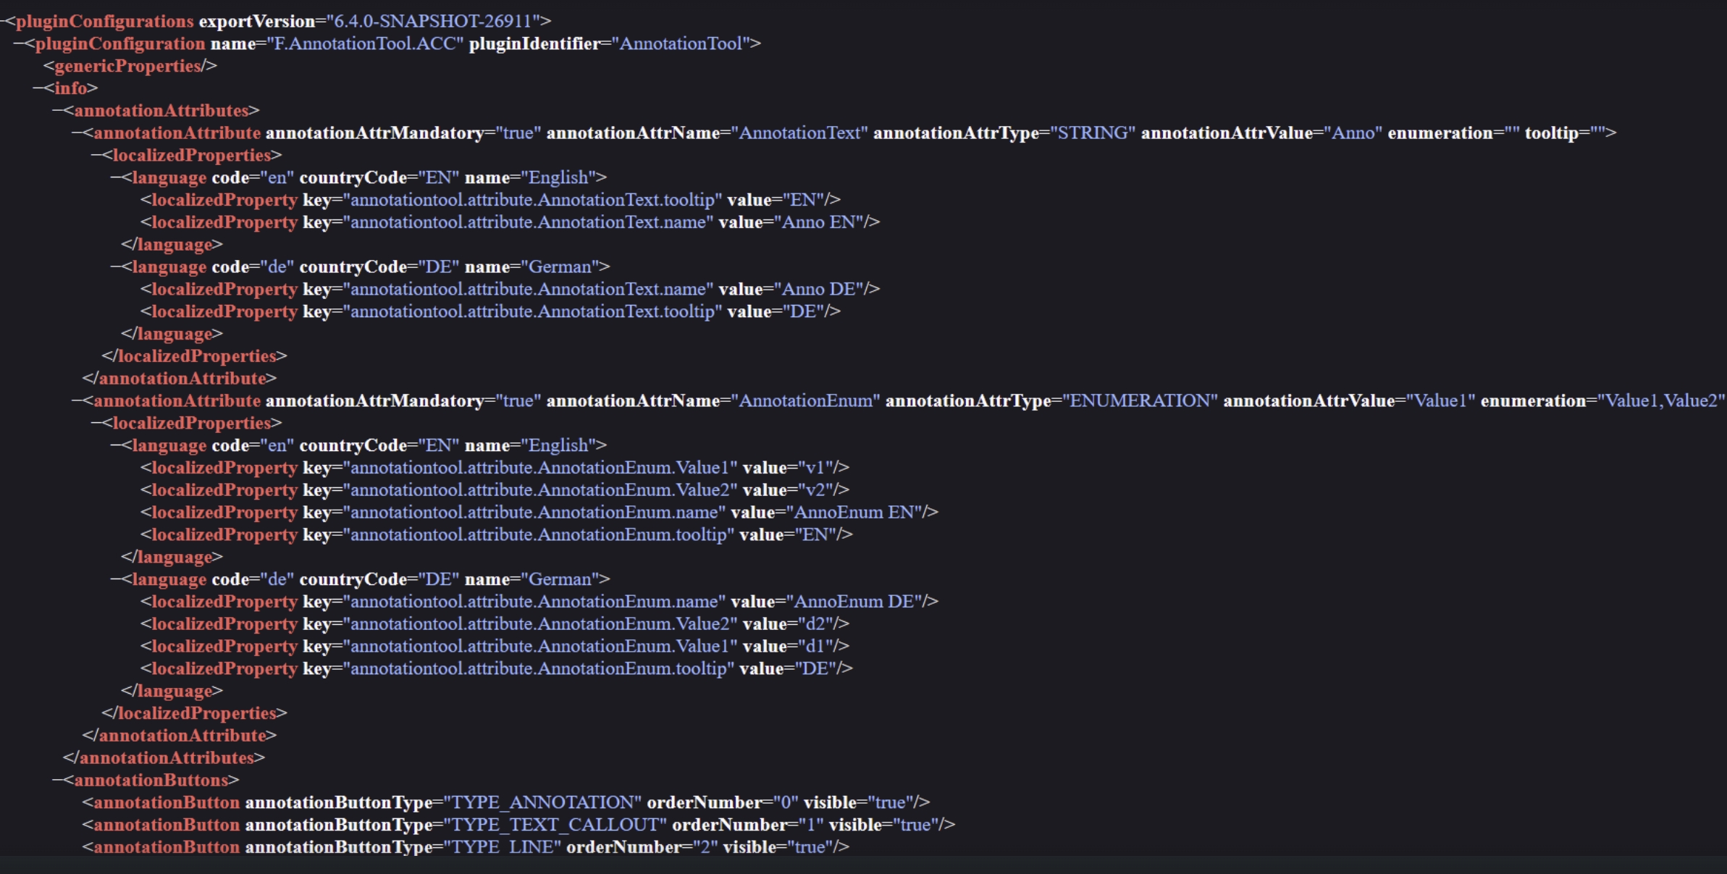The width and height of the screenshot is (1727, 874).
Task: Collapse the info element
Action: click(x=38, y=88)
